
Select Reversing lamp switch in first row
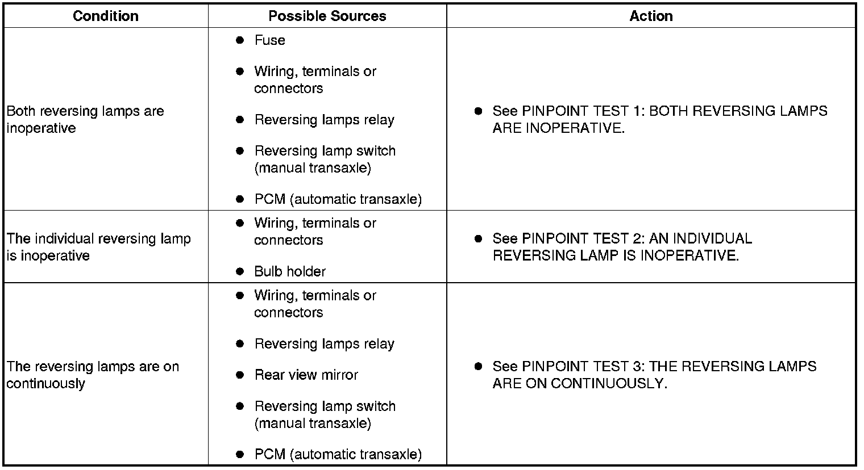tap(325, 160)
